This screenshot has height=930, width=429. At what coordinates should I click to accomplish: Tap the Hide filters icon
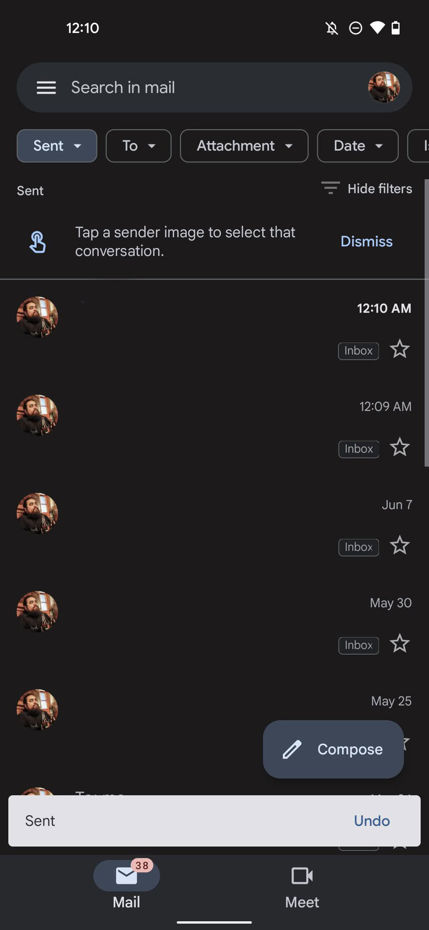click(x=331, y=188)
